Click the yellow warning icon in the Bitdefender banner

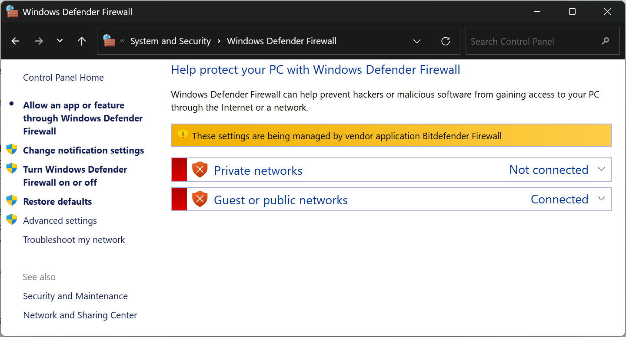tap(183, 135)
